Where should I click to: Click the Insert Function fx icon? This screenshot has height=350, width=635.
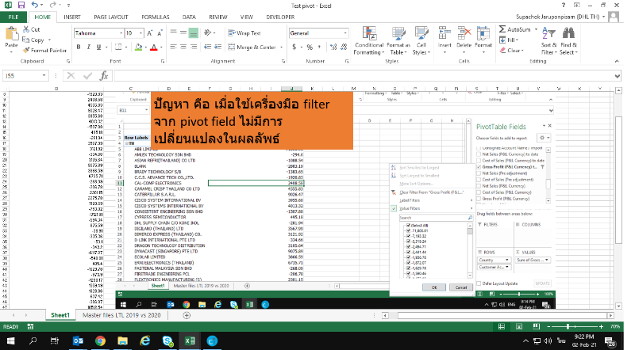(104, 76)
